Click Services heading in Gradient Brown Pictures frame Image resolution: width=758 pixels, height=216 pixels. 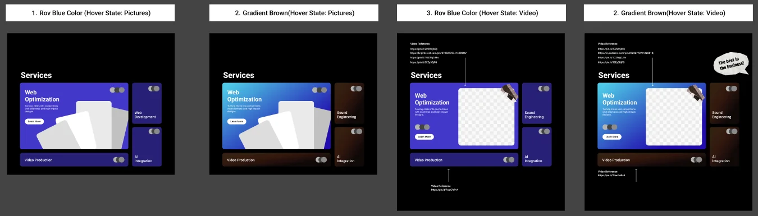[239, 75]
